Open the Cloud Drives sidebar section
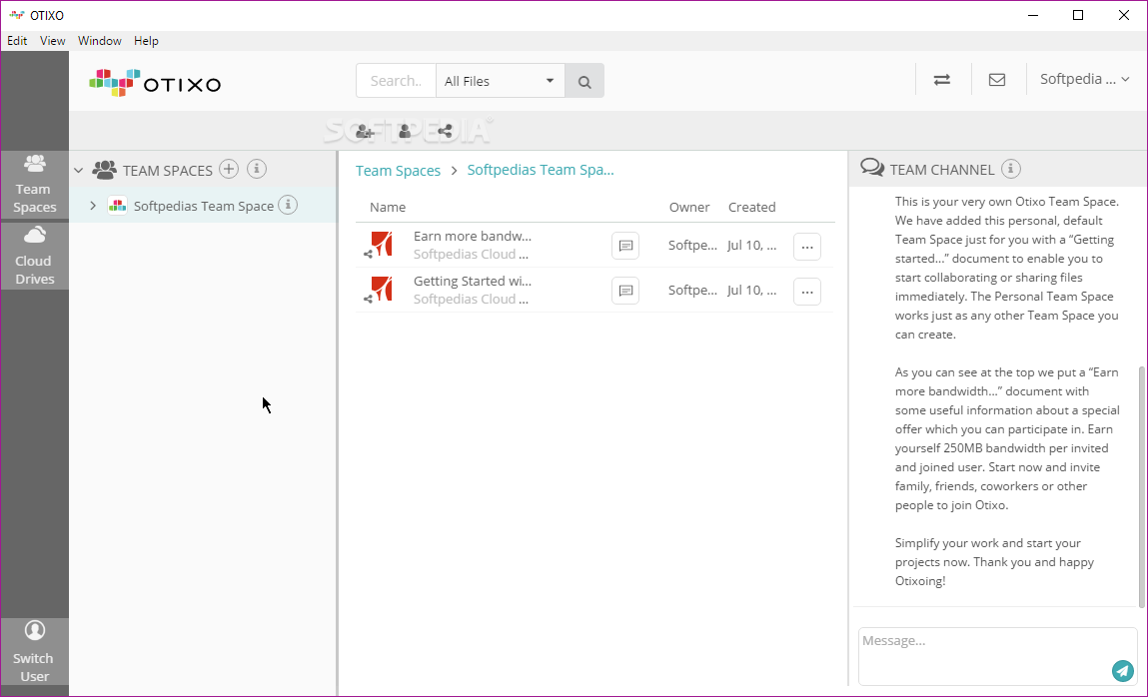Image resolution: width=1148 pixels, height=697 pixels. 34,256
